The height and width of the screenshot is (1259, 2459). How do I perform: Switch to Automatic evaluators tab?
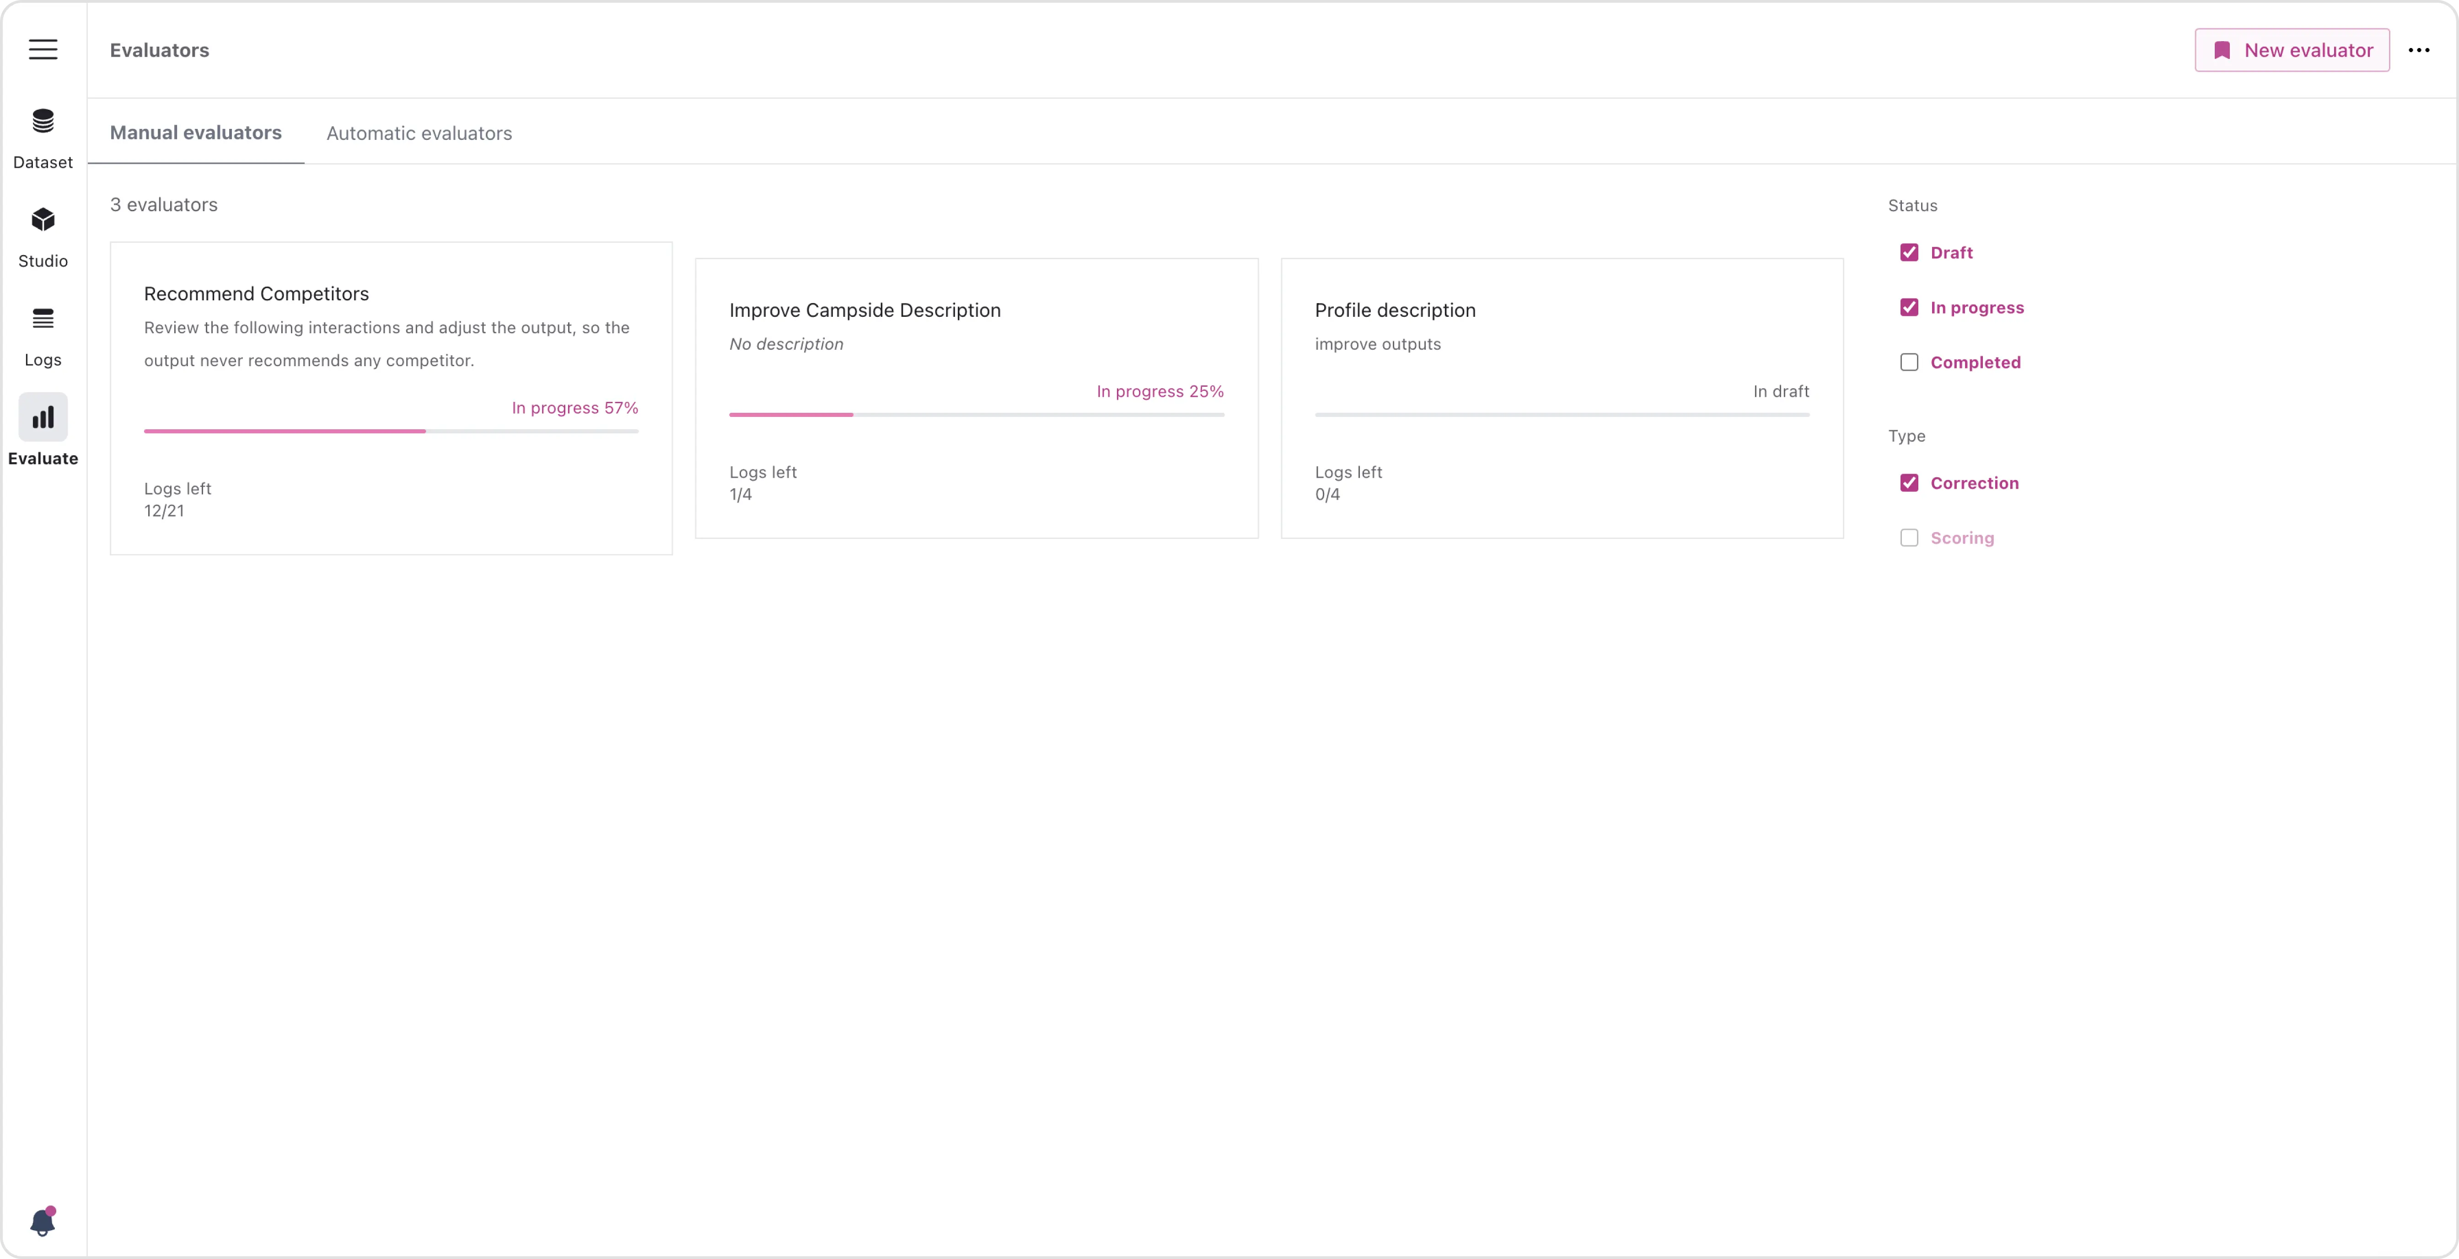point(419,133)
